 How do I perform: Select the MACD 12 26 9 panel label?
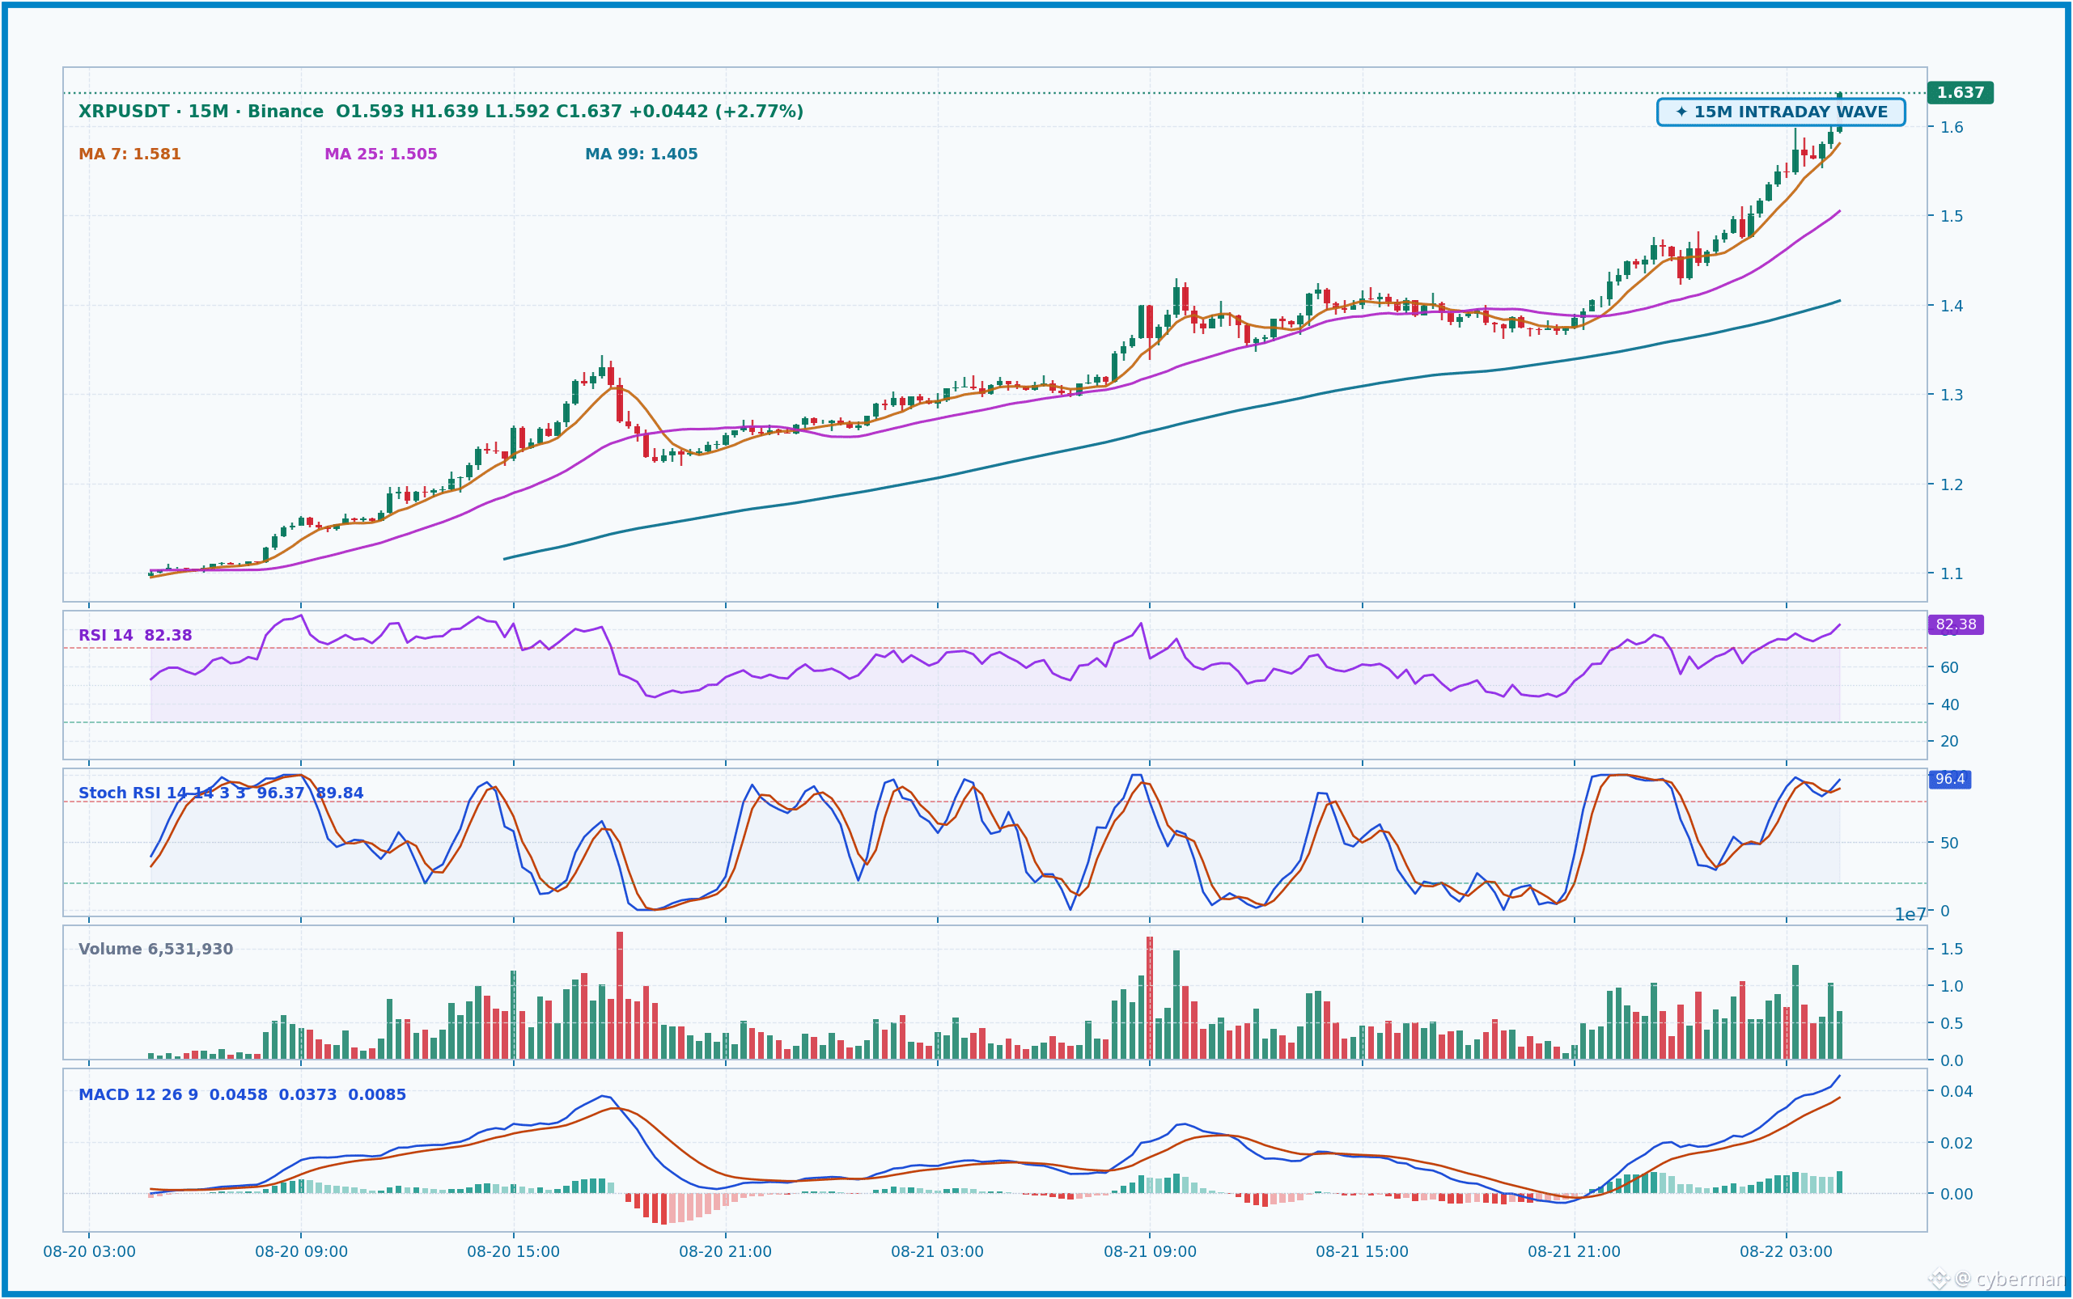click(243, 1095)
